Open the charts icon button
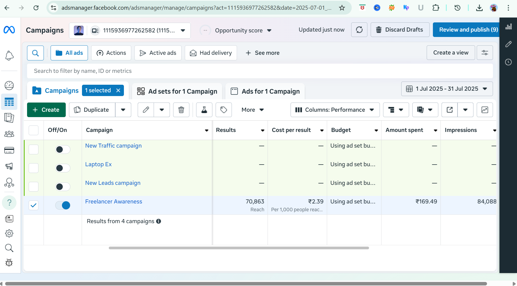This screenshot has width=517, height=286. click(x=485, y=110)
